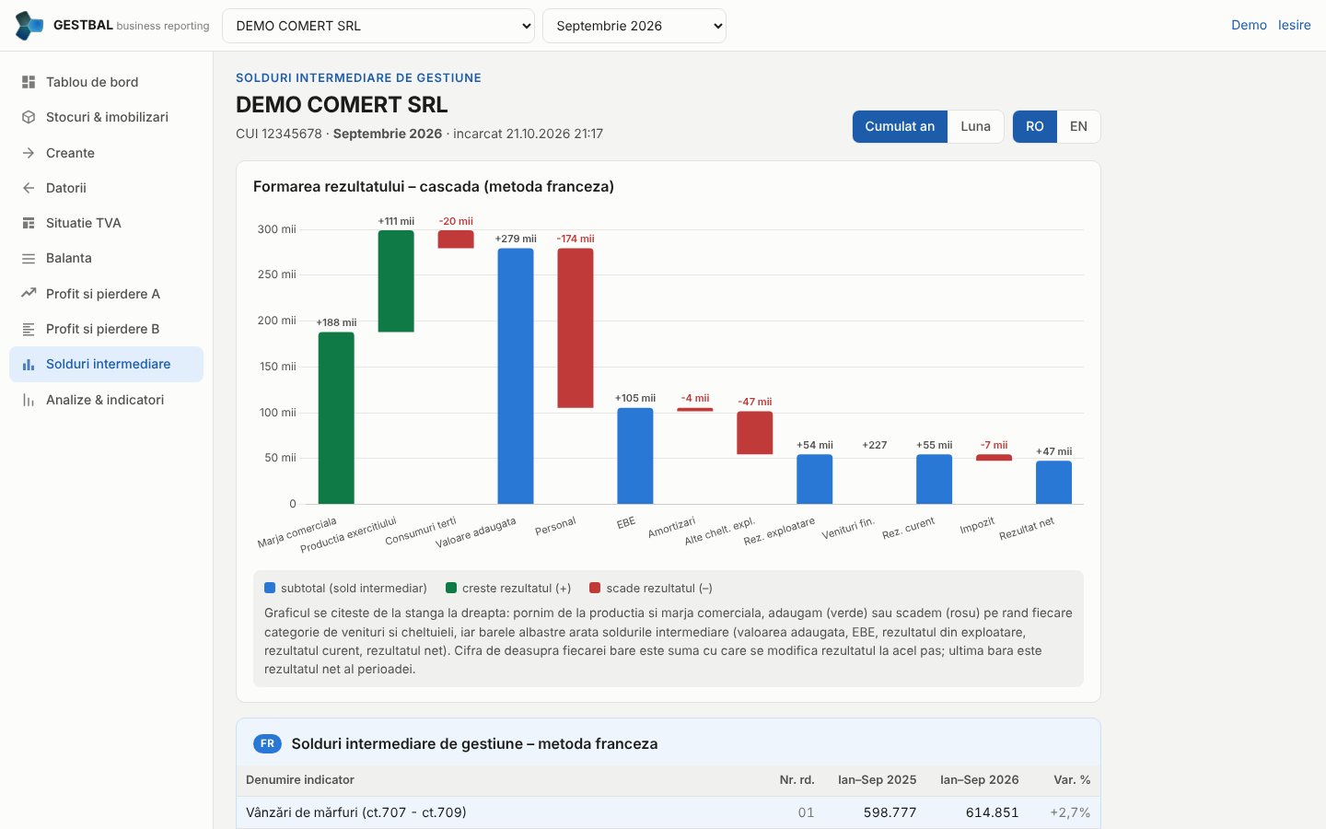
Task: Click the Balanta lines icon
Action: pyautogui.click(x=29, y=259)
